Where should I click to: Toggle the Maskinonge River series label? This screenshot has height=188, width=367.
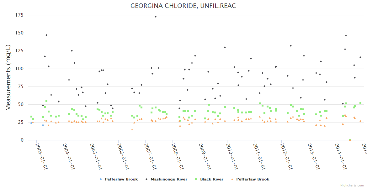169,179
